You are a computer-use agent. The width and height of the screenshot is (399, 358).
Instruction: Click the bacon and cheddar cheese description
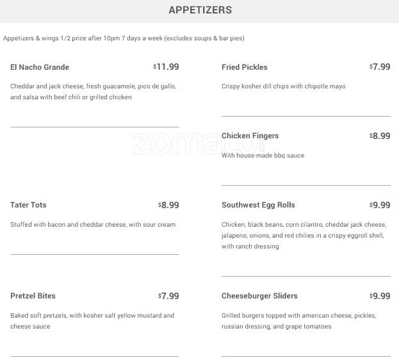(93, 225)
